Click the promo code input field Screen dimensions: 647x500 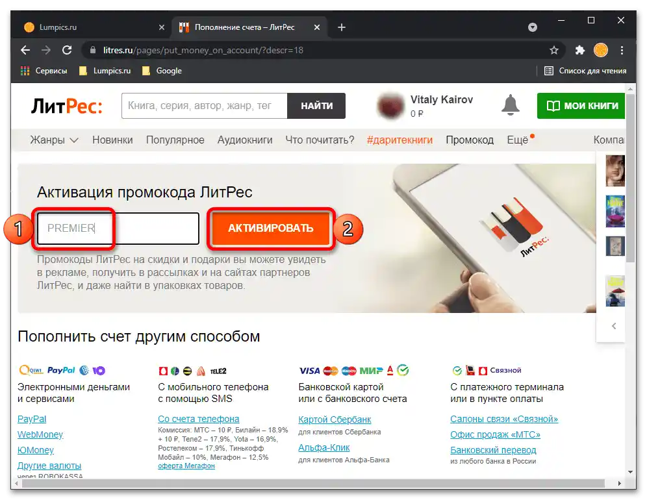coord(118,229)
